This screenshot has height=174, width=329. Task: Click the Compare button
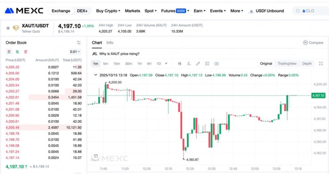pyautogui.click(x=313, y=43)
